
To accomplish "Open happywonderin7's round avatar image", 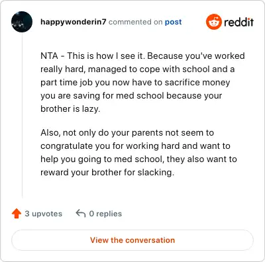I will tap(22, 22).
